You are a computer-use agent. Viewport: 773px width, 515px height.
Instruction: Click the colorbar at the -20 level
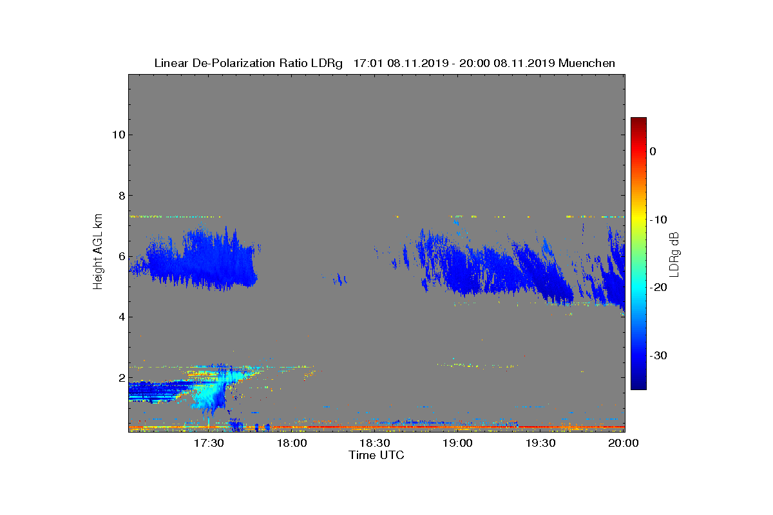(x=638, y=288)
